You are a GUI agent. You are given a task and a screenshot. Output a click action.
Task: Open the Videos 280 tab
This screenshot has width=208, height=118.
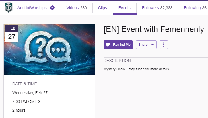tap(77, 8)
